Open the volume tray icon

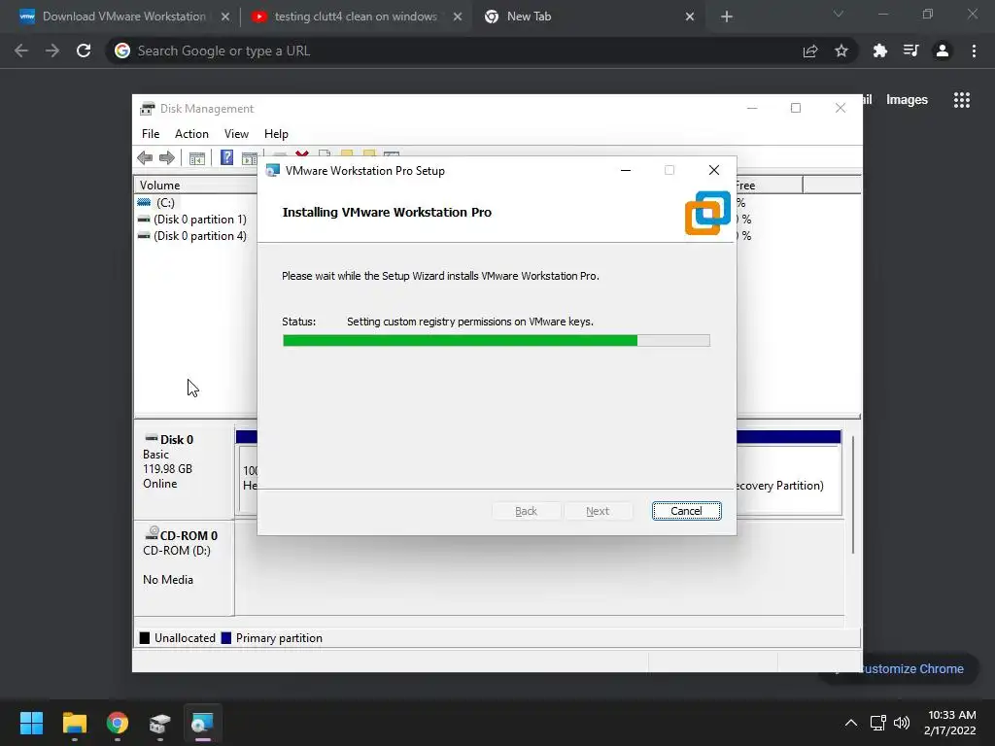tap(901, 723)
